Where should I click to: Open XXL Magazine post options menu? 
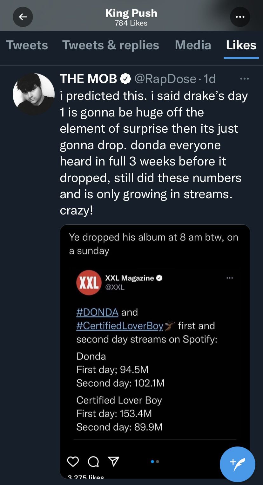[229, 278]
